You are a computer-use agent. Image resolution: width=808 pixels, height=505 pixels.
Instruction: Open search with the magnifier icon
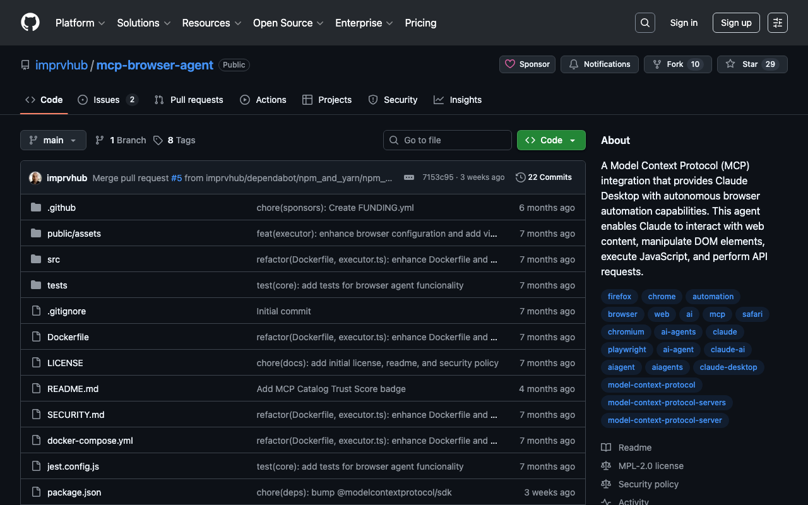tap(645, 23)
